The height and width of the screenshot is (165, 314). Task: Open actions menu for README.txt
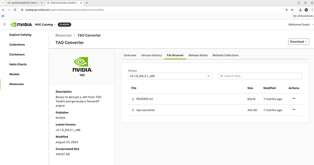point(294,98)
